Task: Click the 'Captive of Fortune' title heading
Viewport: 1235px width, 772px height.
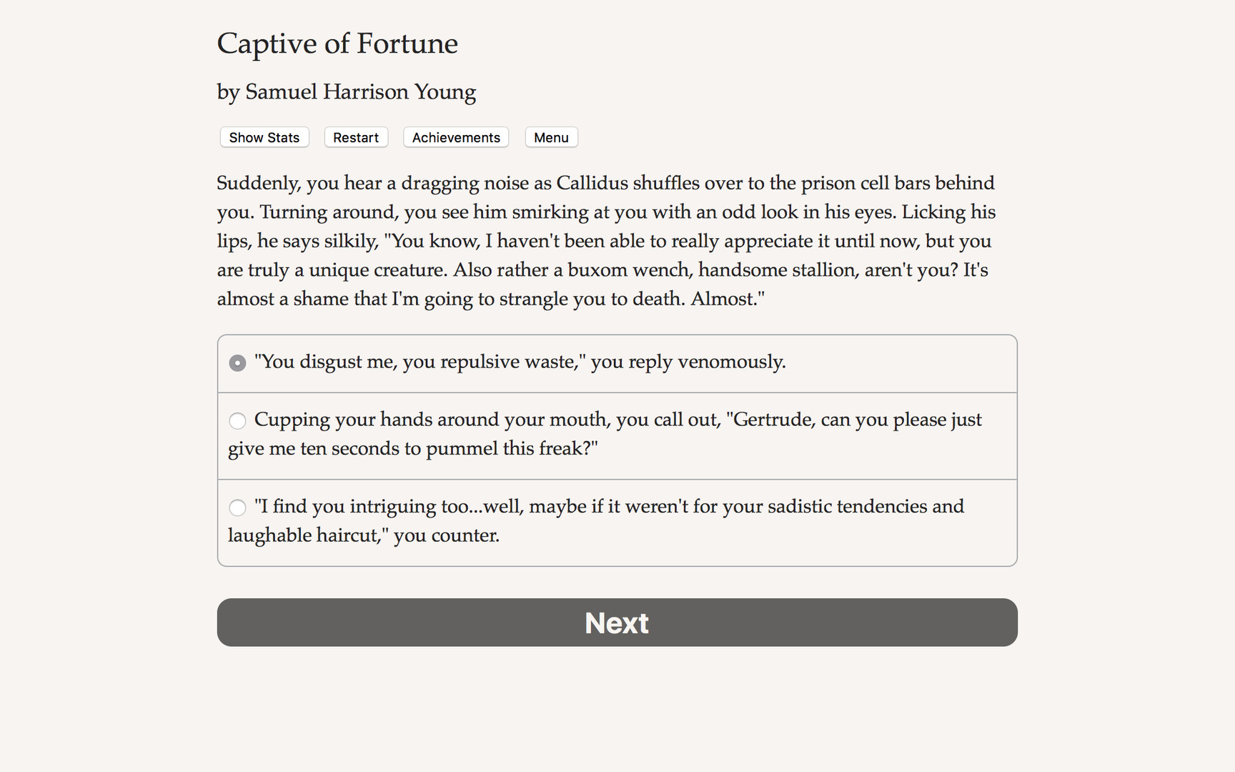Action: pos(337,44)
